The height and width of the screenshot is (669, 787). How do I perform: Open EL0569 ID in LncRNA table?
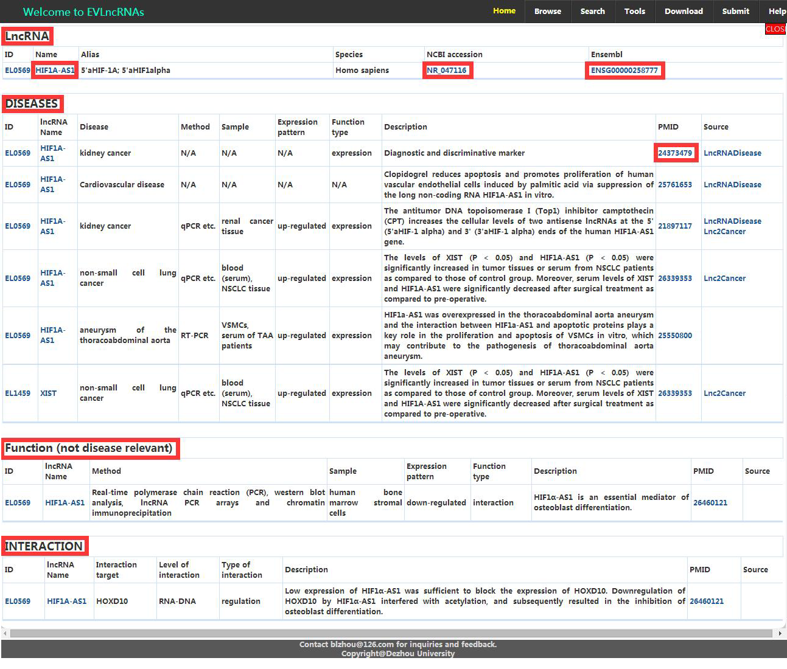18,70
